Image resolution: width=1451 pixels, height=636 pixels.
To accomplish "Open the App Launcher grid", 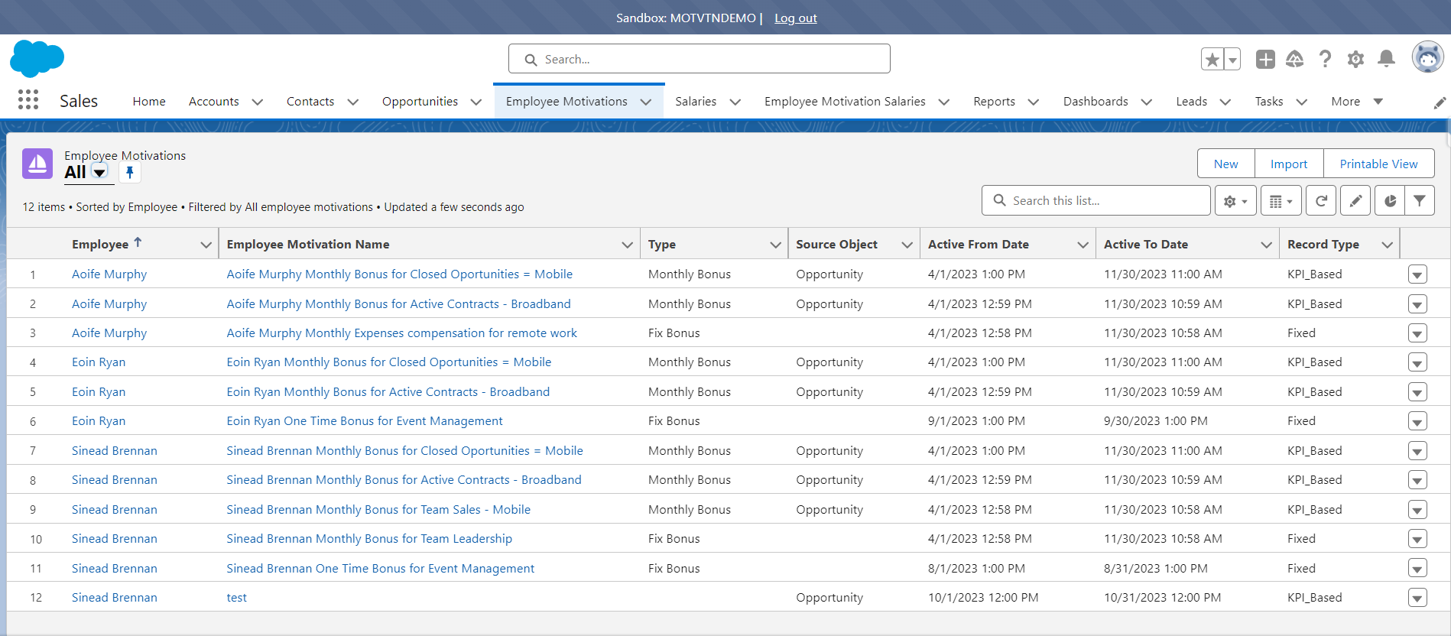I will [x=28, y=100].
